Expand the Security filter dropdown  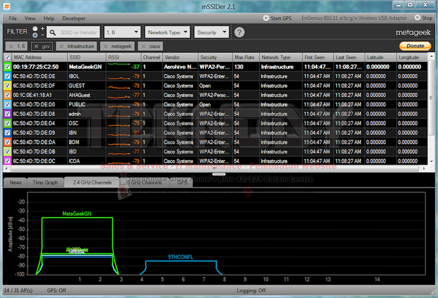pos(211,33)
